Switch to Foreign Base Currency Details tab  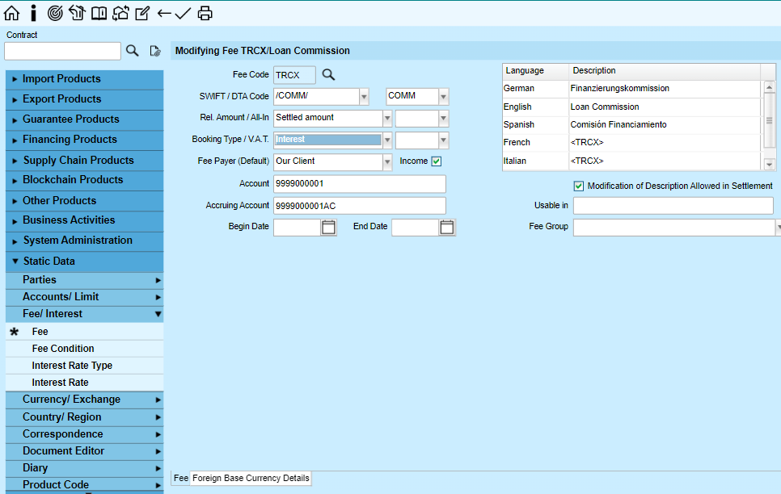pyautogui.click(x=251, y=479)
